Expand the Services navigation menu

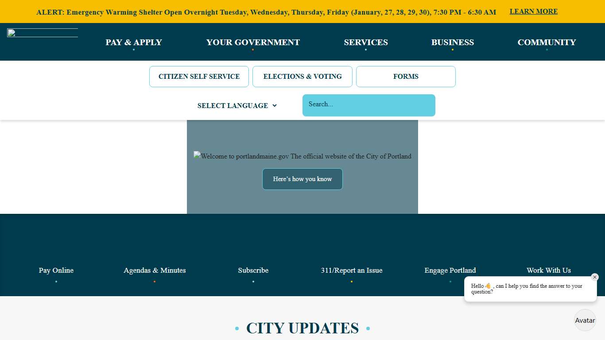(x=366, y=42)
